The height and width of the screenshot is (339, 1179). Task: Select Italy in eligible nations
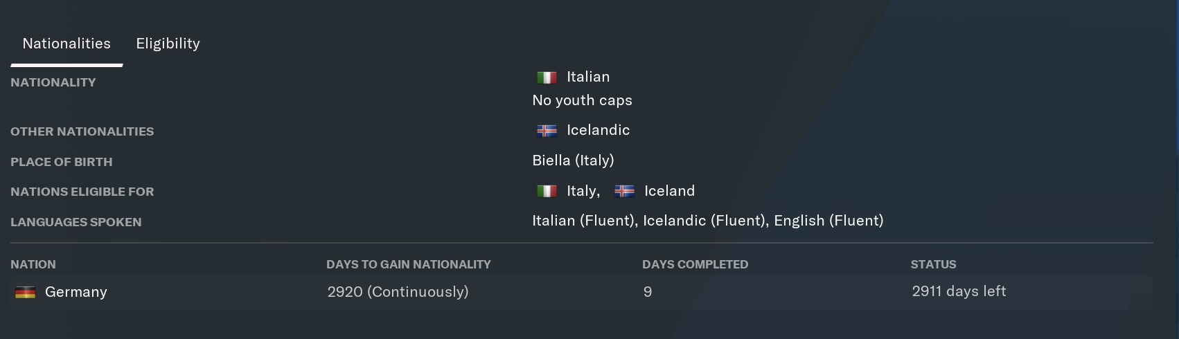583,191
